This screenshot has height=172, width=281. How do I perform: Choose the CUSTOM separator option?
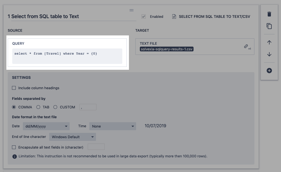(55, 107)
